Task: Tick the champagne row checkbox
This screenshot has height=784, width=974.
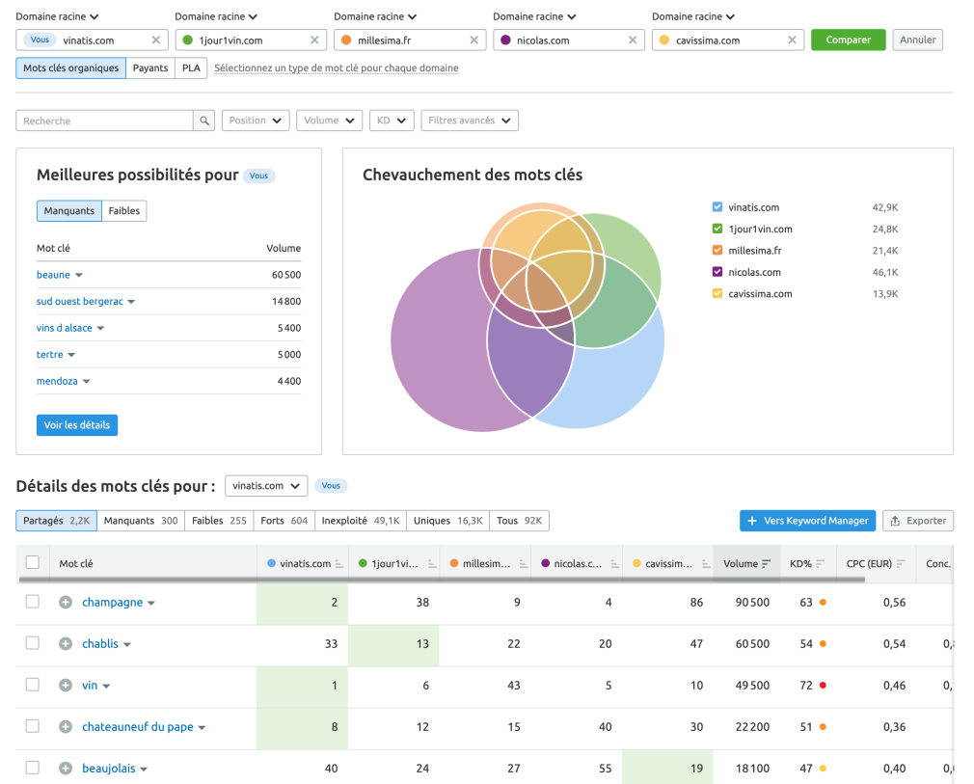Action: [32, 602]
